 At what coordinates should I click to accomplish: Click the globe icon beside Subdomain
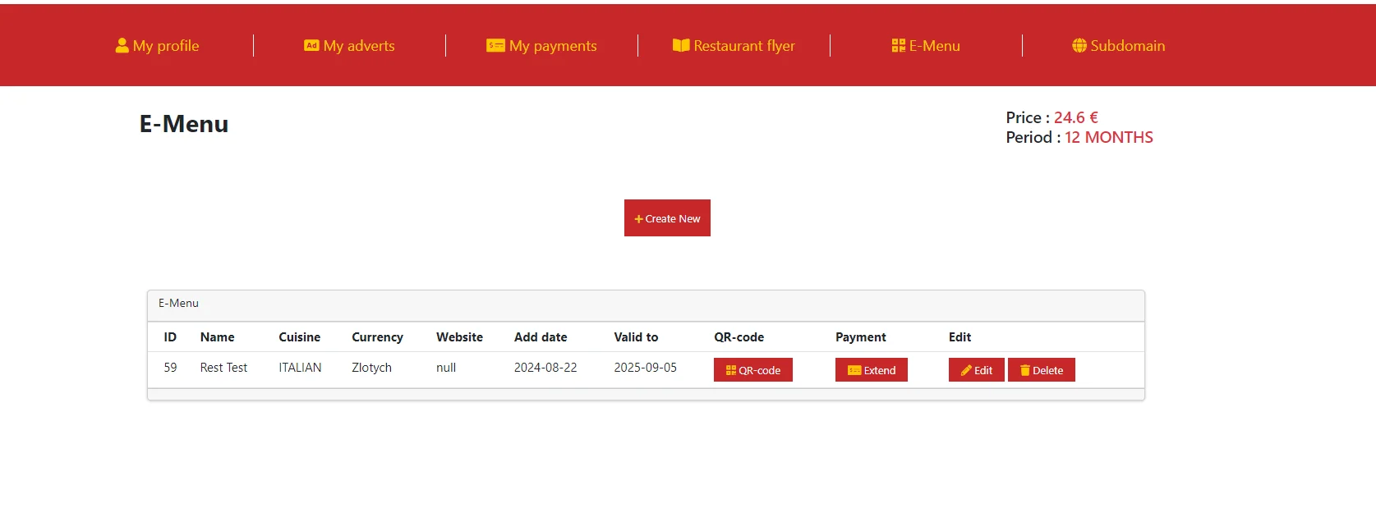tap(1079, 46)
